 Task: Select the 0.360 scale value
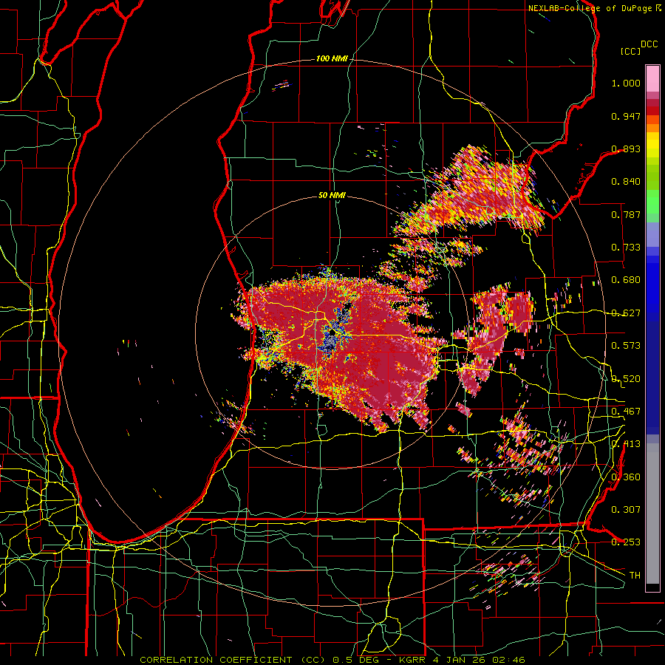pyautogui.click(x=626, y=477)
